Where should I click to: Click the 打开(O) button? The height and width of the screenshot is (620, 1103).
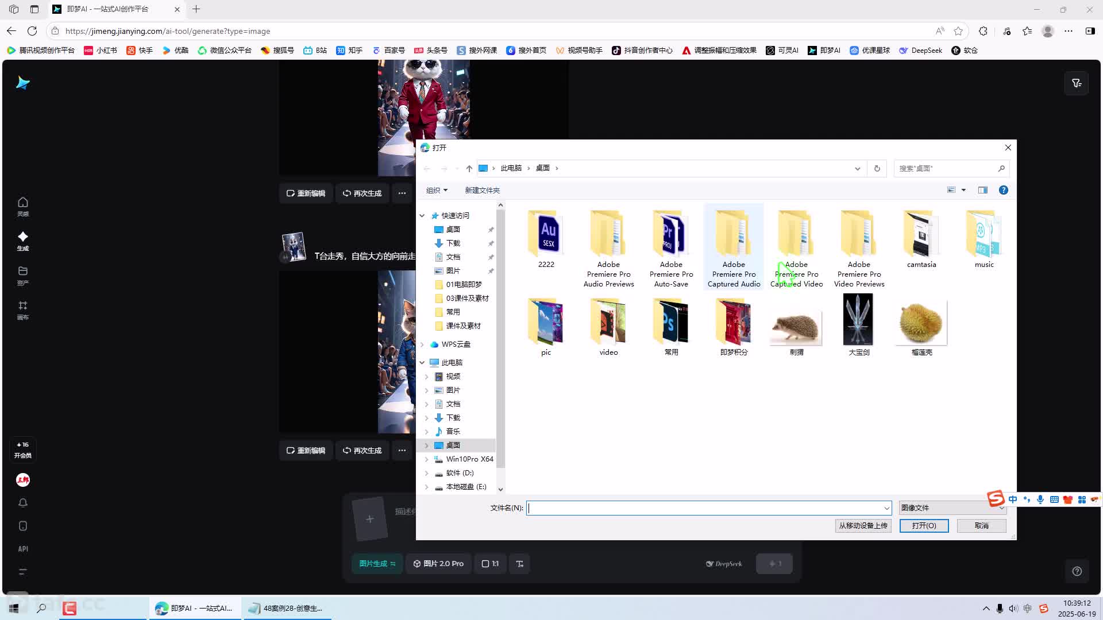pos(924,525)
